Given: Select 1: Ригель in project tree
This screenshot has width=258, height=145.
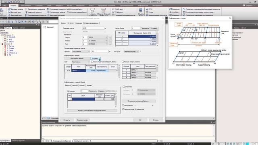Looking at the screenshot, I should point(10,46).
